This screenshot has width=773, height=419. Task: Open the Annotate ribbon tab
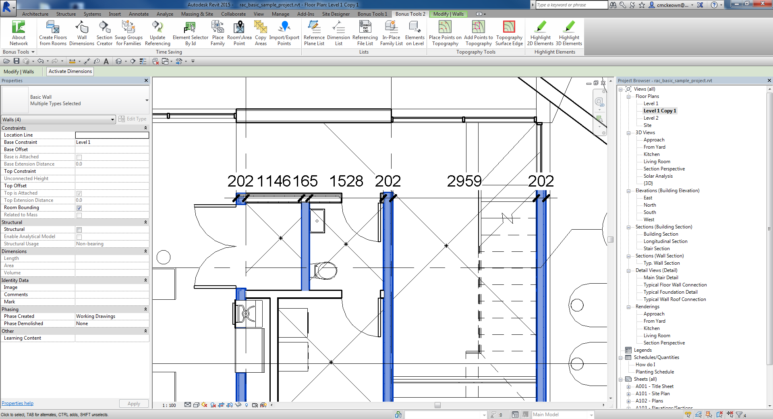point(139,14)
